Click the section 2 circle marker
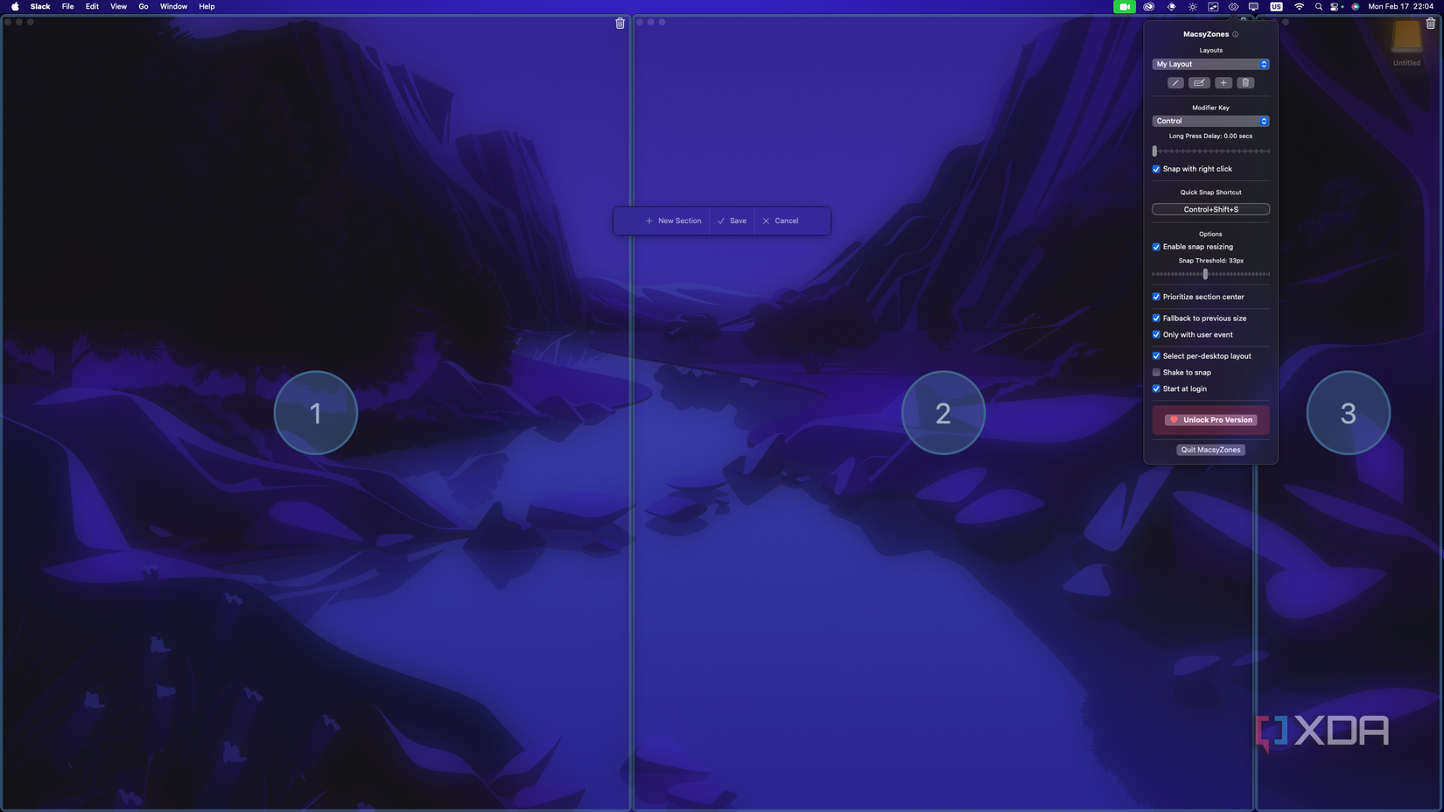 pyautogui.click(x=943, y=413)
